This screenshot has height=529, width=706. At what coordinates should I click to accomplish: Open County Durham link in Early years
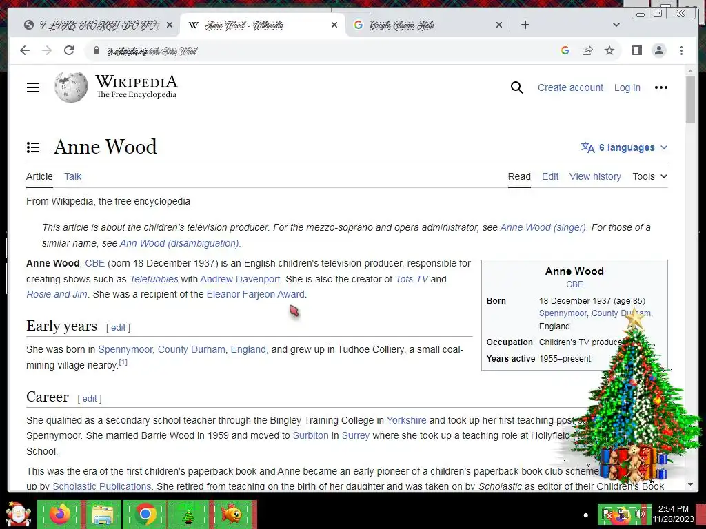(x=192, y=349)
